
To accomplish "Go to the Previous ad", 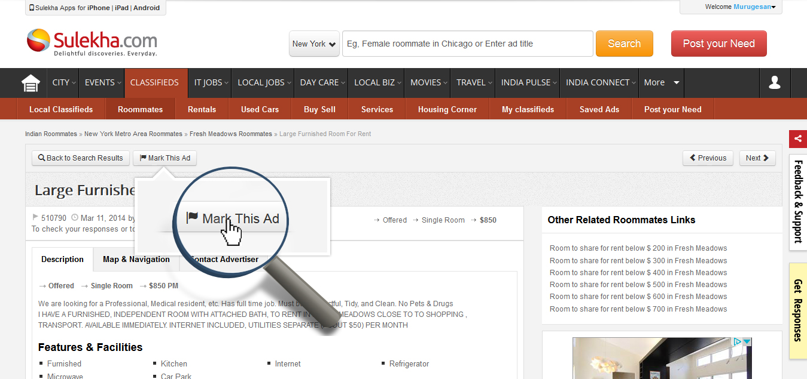I will tap(708, 158).
